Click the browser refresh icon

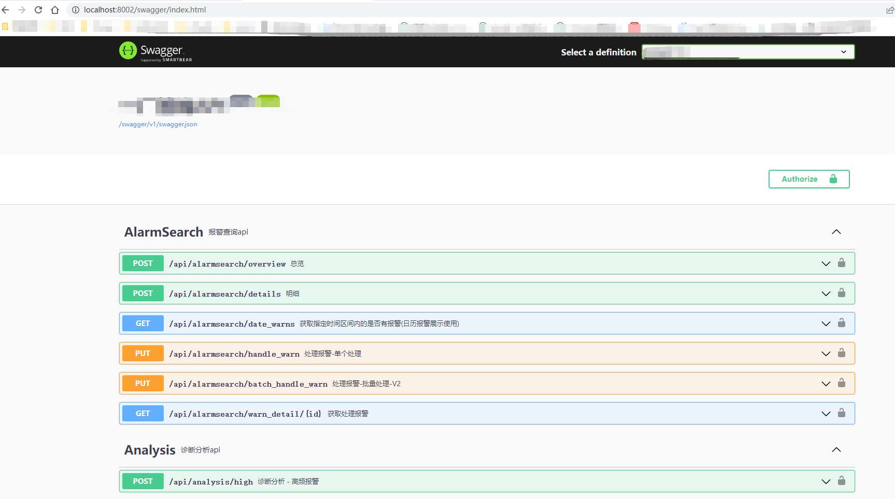38,9
